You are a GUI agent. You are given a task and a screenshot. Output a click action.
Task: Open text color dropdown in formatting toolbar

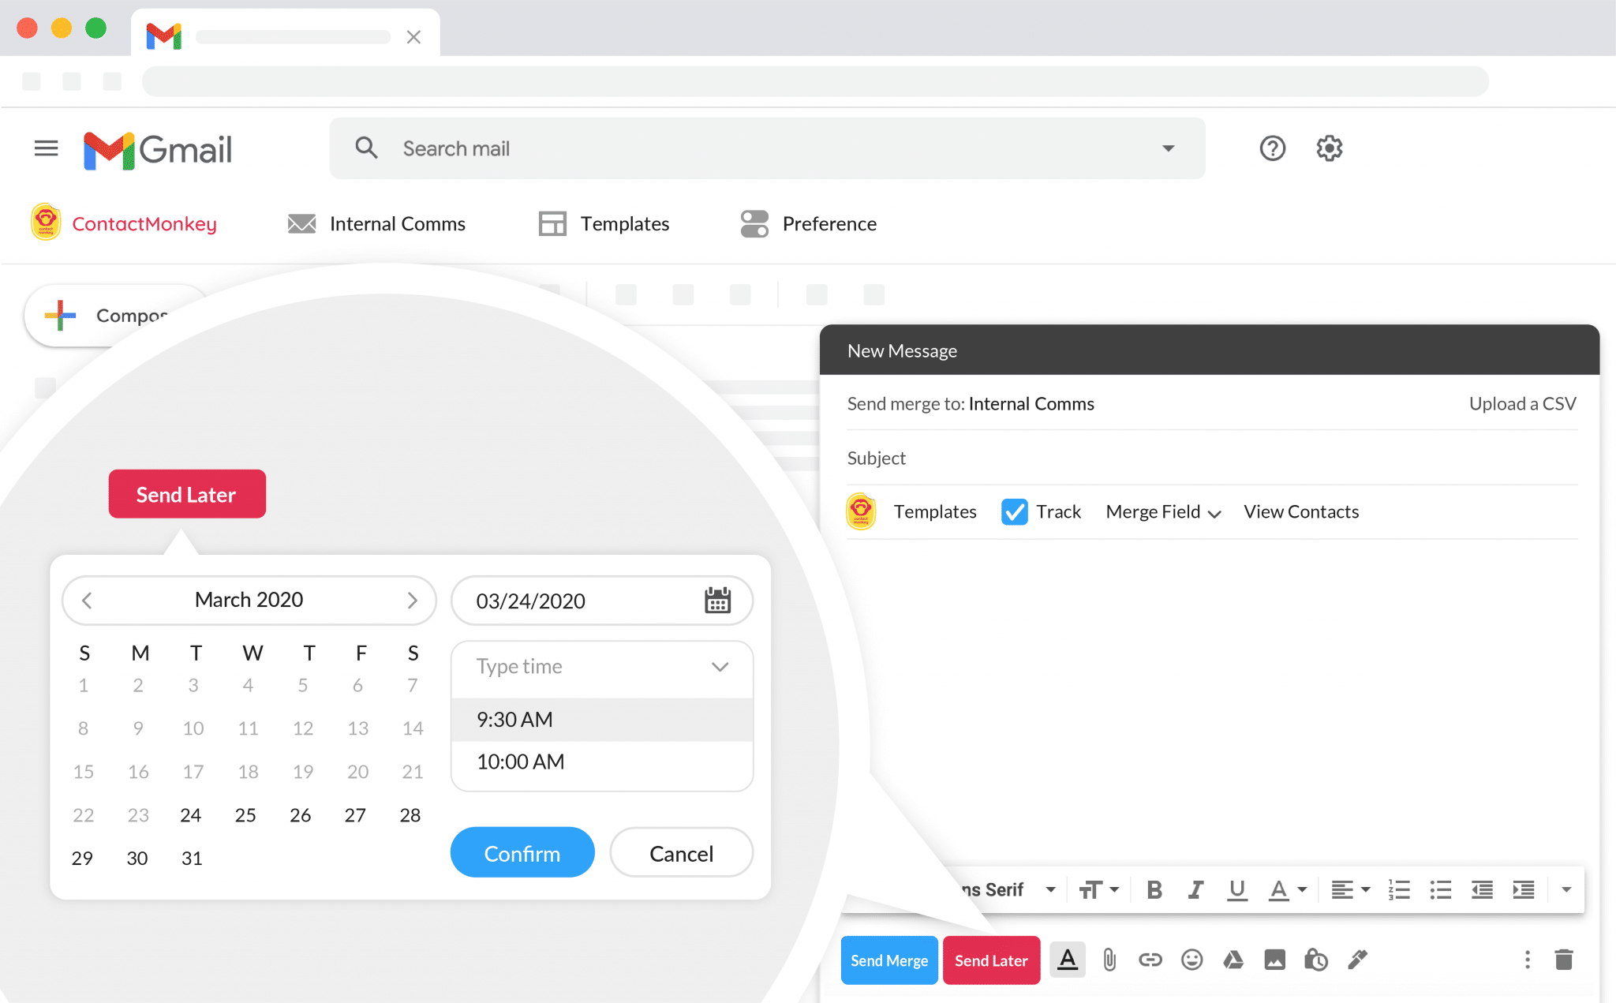[1288, 890]
